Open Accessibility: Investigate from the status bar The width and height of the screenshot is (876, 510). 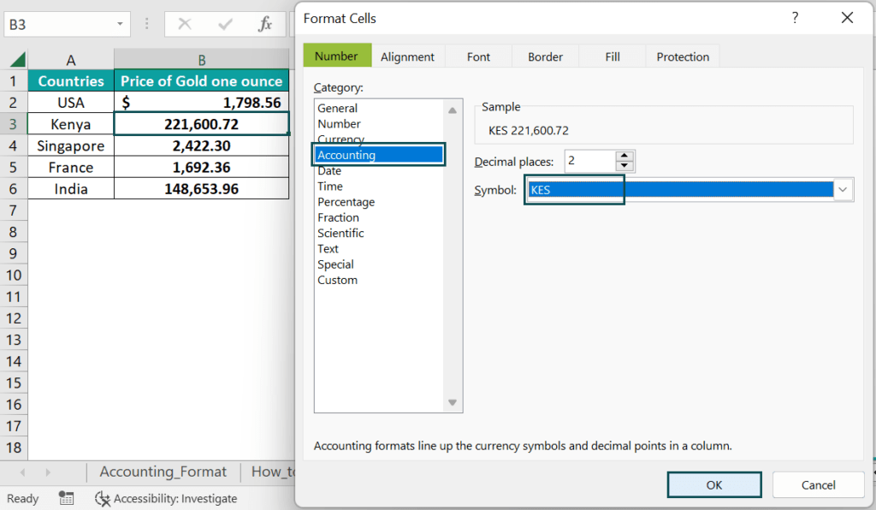point(165,499)
